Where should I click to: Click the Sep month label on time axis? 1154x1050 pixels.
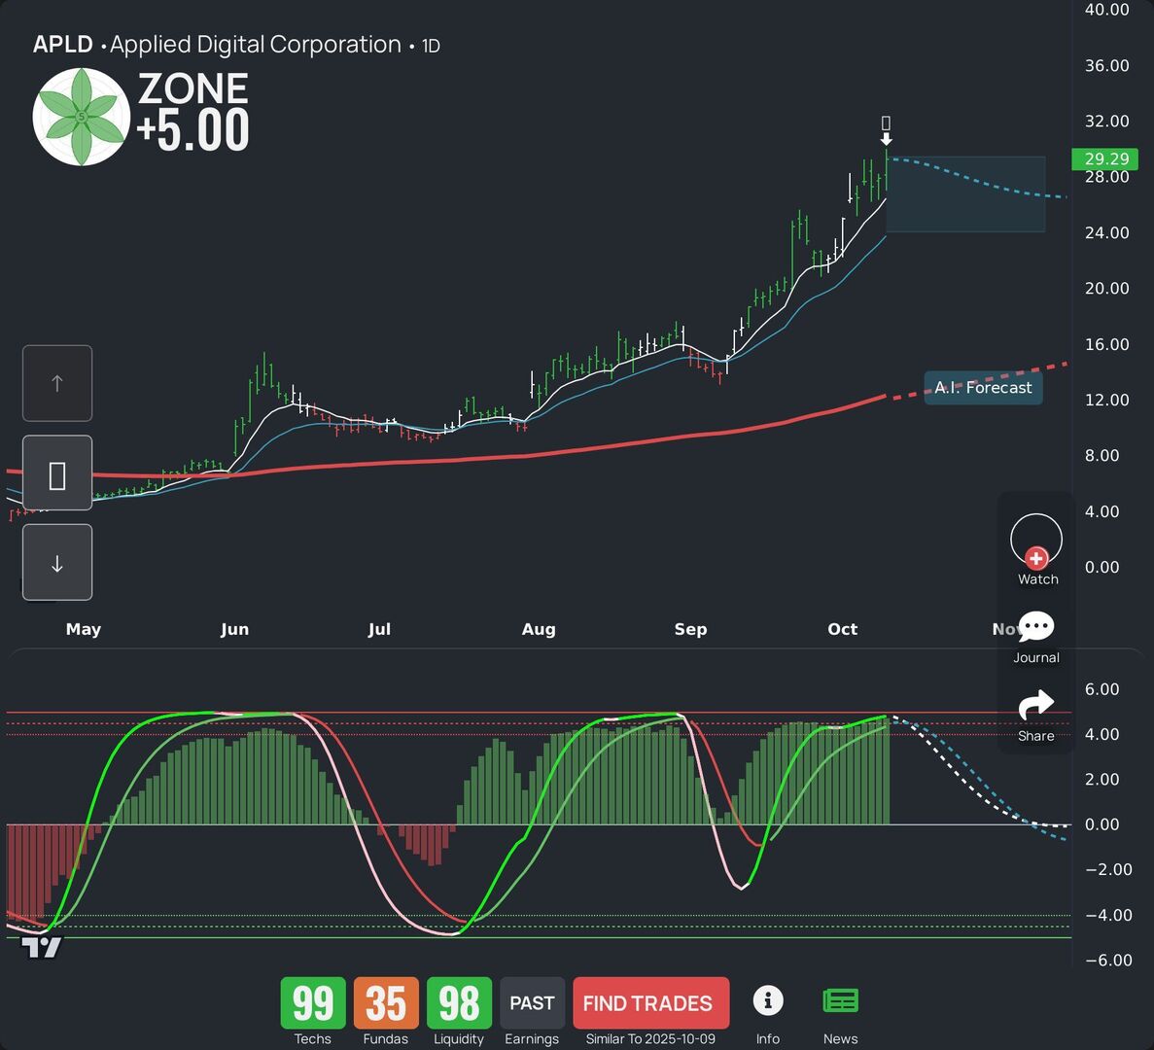click(690, 629)
